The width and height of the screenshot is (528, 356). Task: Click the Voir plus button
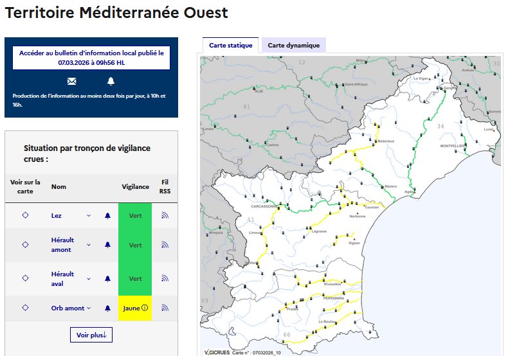point(91,335)
